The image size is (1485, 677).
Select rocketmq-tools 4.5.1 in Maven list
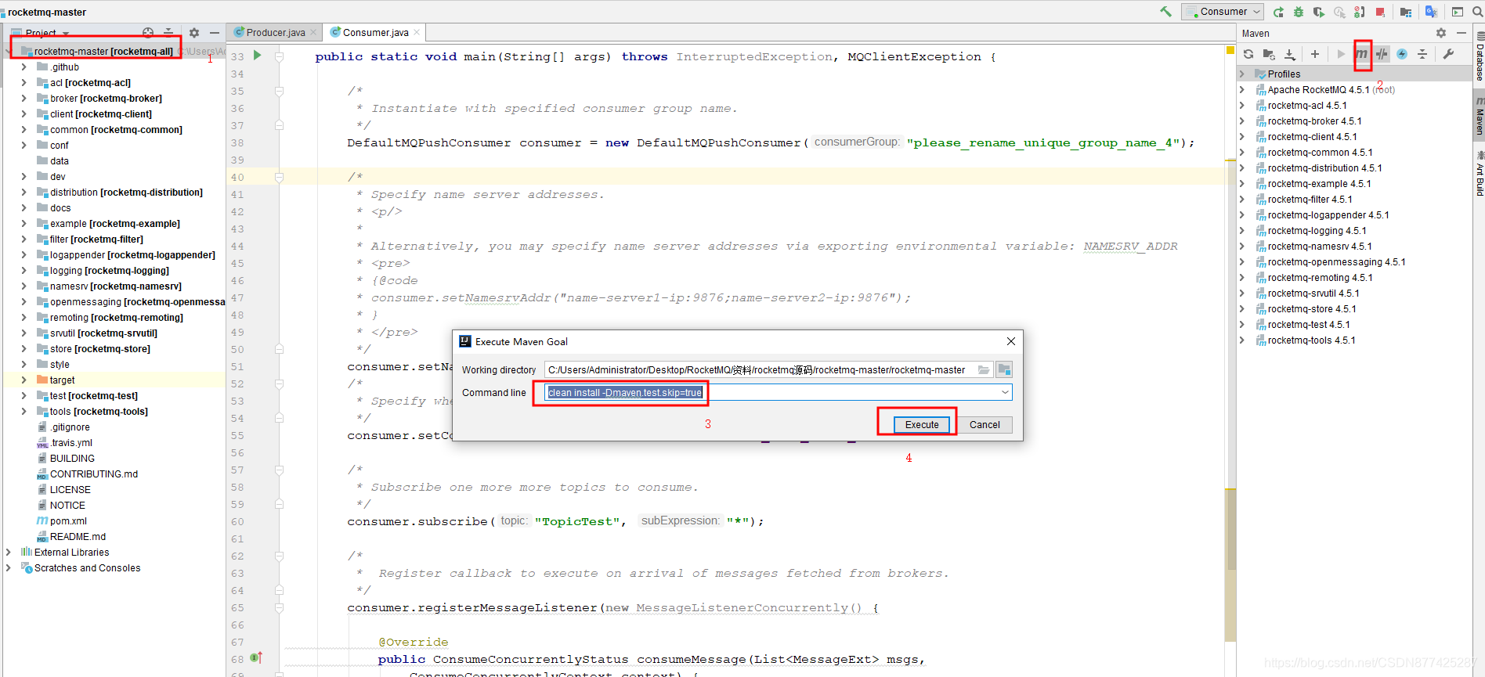[1305, 340]
